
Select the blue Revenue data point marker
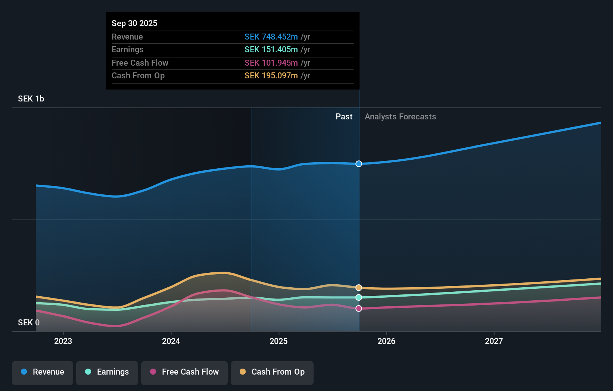point(358,164)
